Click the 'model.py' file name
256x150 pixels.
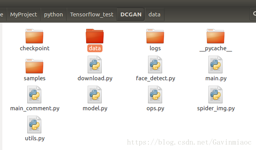[x=95, y=108]
